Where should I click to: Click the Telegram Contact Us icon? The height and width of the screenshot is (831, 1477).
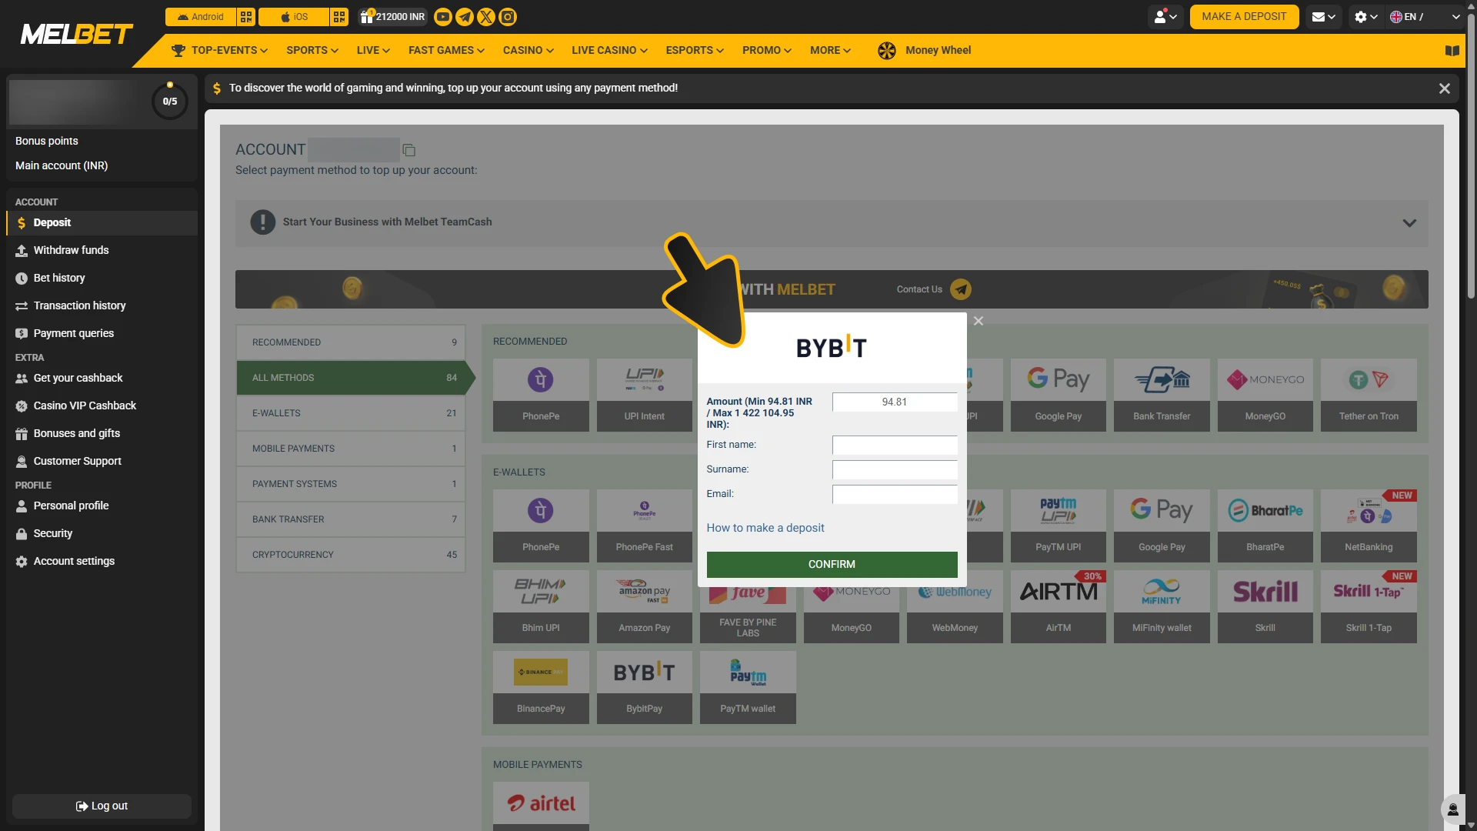tap(961, 289)
